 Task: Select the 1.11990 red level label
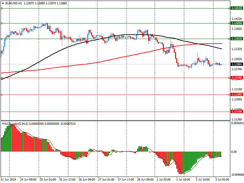(x=237, y=95)
